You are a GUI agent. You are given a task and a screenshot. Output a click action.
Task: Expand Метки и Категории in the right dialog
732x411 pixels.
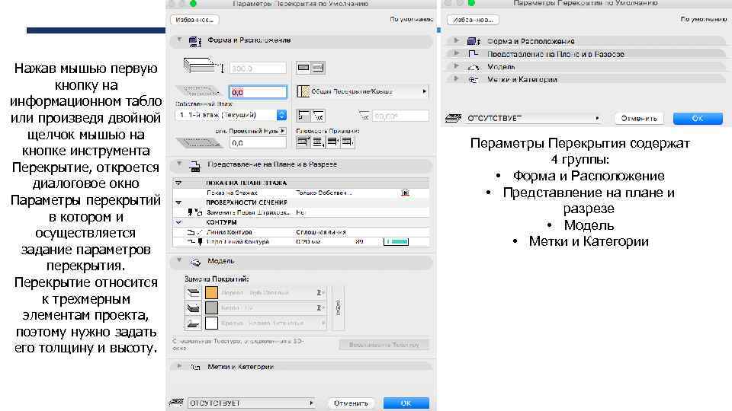(x=457, y=78)
